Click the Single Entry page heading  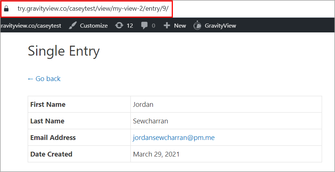64,51
